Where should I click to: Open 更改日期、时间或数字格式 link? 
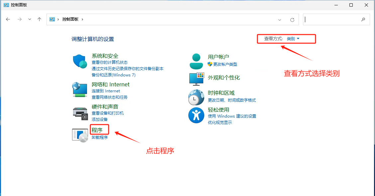click(232, 100)
